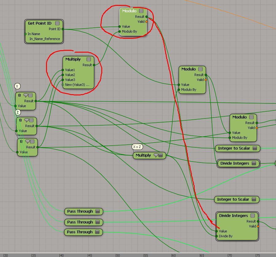Screen dimensions: 276x257
Task: Select the X comment label above node 8
Action: pos(17,86)
